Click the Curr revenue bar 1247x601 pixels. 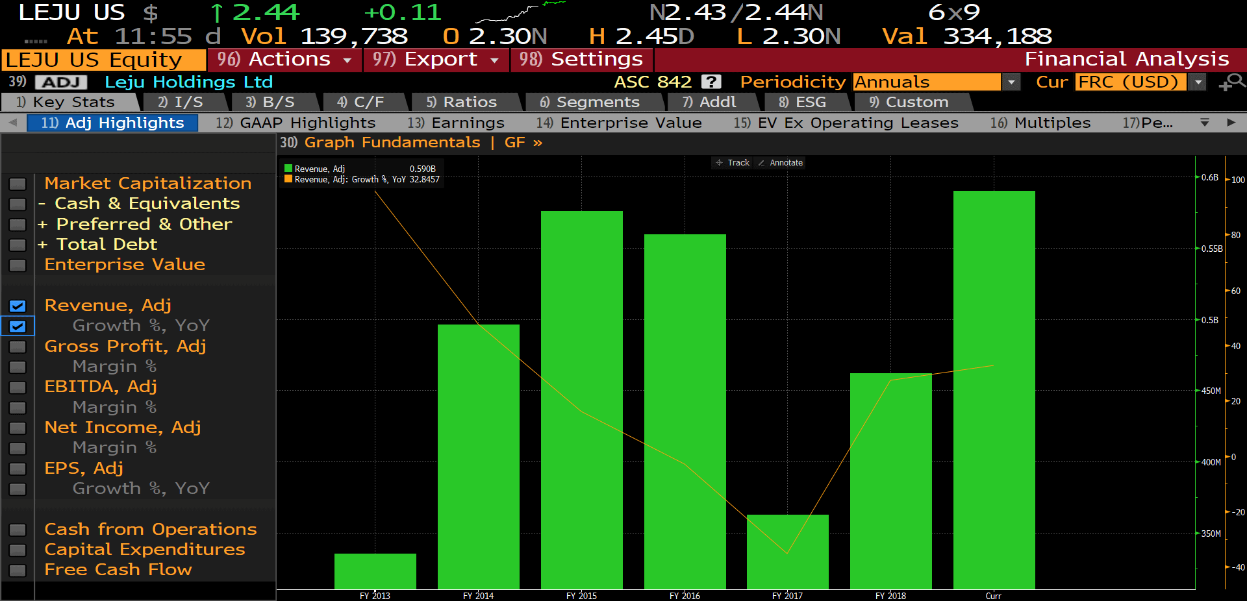pos(994,390)
